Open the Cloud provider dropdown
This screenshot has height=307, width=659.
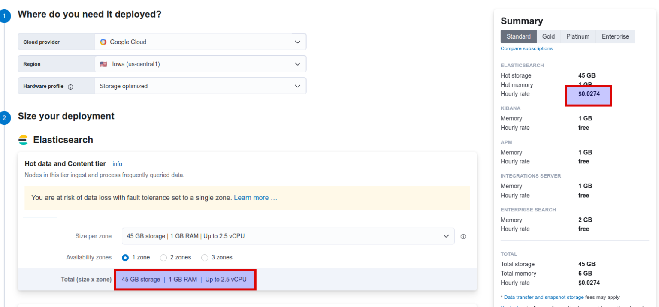click(x=298, y=42)
